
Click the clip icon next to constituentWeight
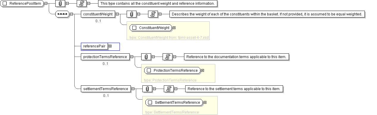(x=131, y=14)
